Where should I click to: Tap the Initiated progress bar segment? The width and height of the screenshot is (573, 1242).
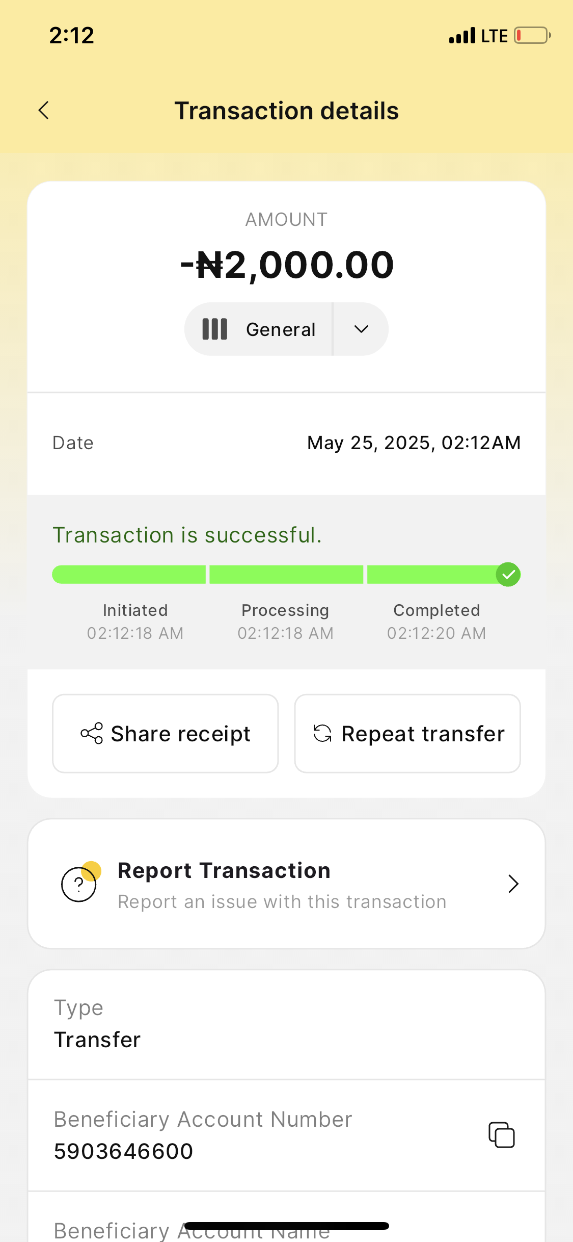pyautogui.click(x=129, y=575)
